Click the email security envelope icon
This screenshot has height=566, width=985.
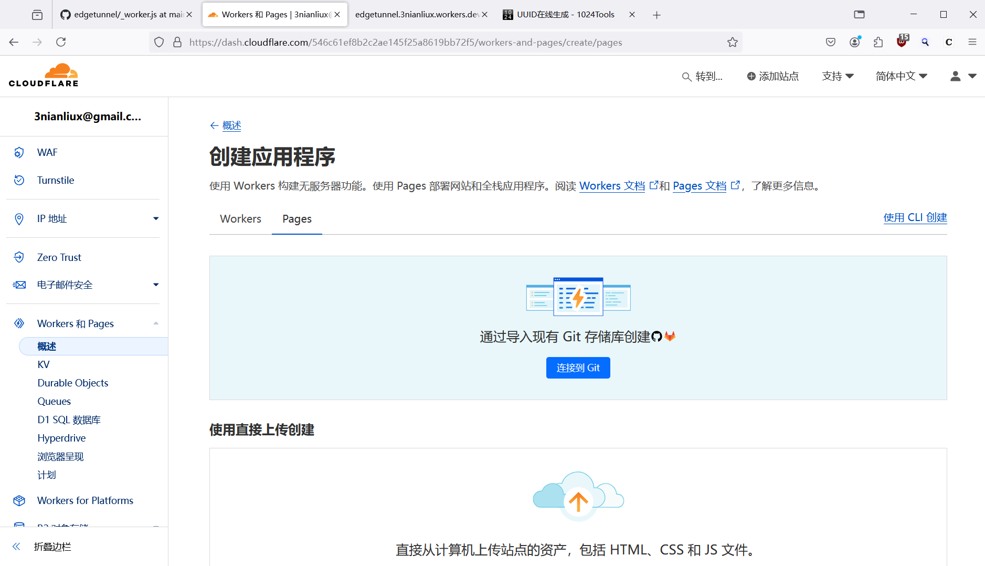[x=19, y=285]
